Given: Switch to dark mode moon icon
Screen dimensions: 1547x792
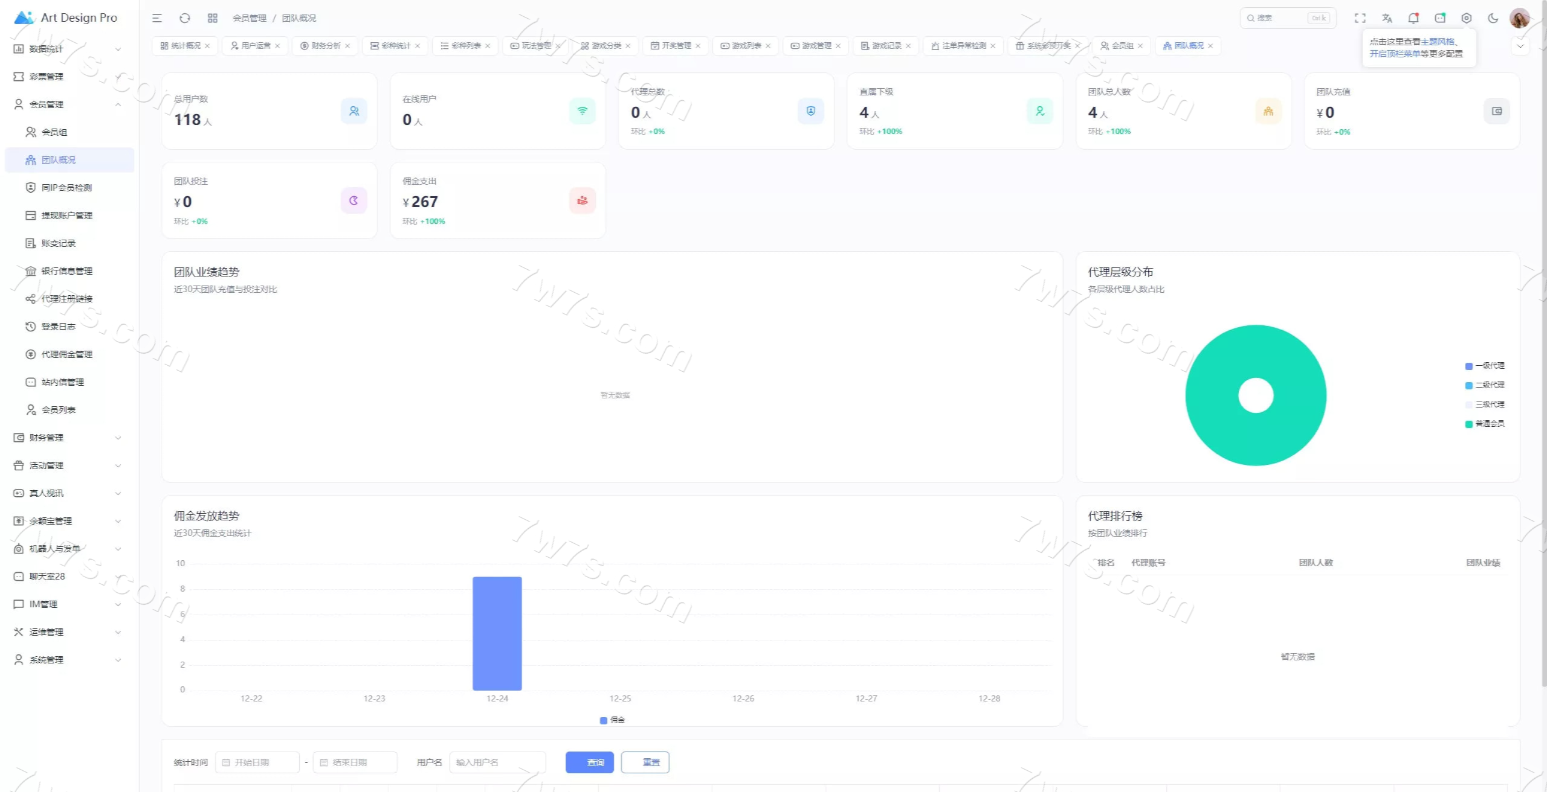Looking at the screenshot, I should point(1493,18).
